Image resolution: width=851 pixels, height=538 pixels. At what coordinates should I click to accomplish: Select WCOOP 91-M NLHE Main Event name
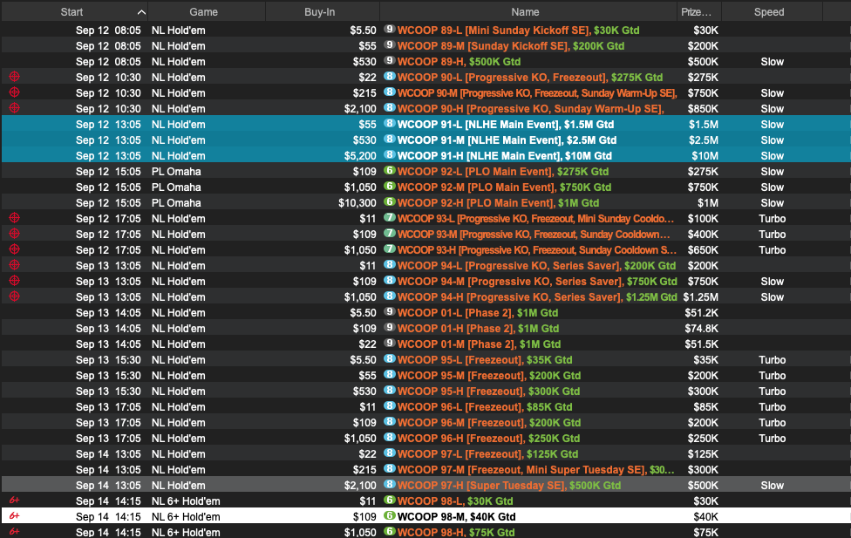[x=507, y=140]
